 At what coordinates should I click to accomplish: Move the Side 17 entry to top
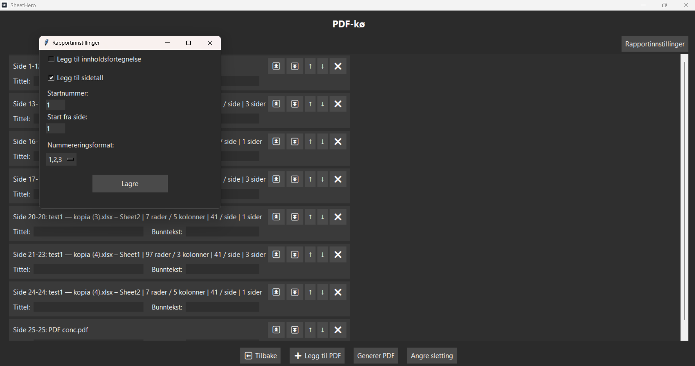click(x=276, y=179)
